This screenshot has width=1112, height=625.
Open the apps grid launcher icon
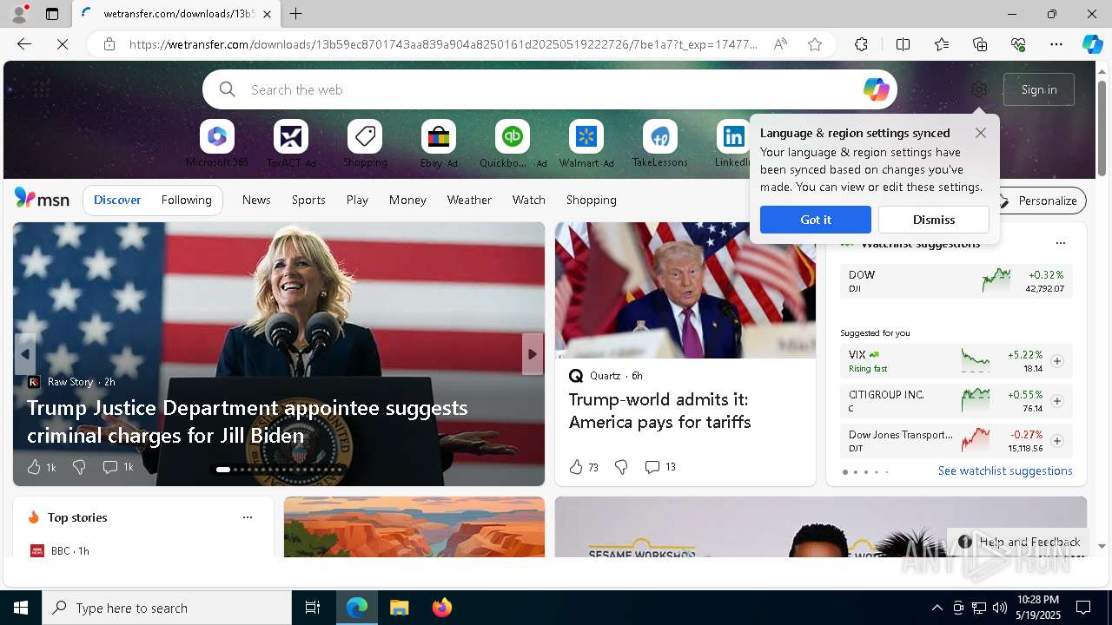41,89
